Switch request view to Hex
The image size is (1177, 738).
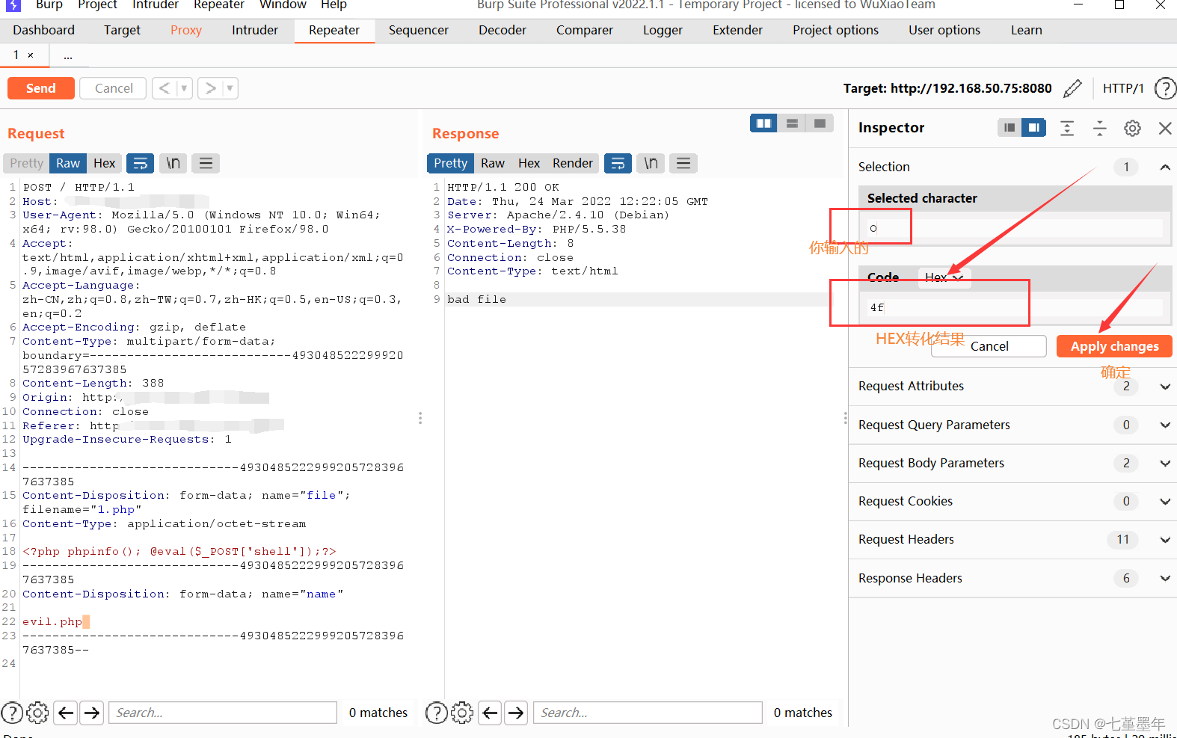[x=105, y=163]
